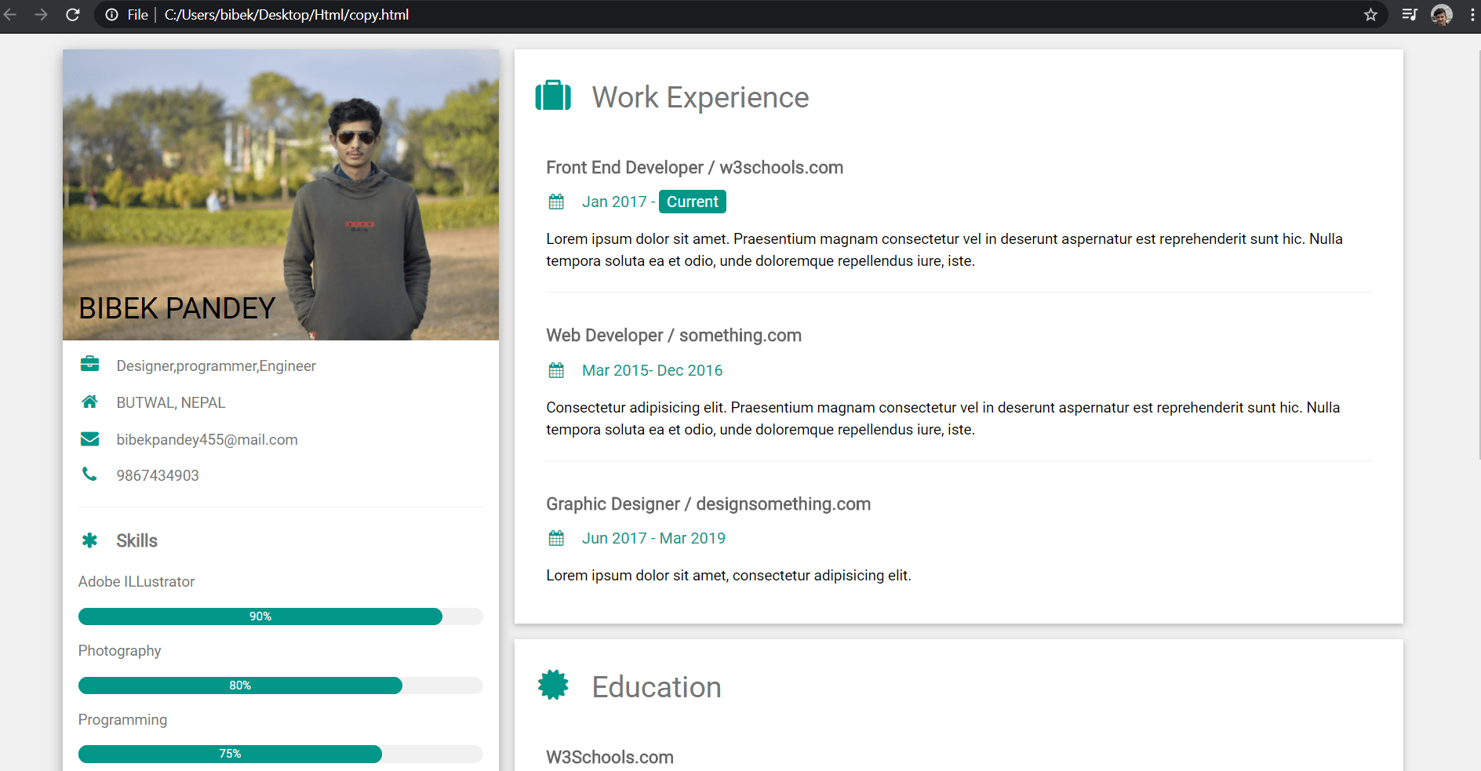
Task: Click the green Current tag
Action: pyautogui.click(x=692, y=202)
